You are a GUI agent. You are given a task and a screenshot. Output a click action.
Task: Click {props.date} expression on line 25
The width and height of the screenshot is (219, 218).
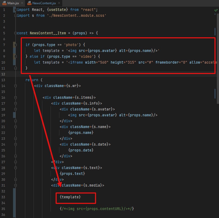pyautogui.click(x=81, y=150)
